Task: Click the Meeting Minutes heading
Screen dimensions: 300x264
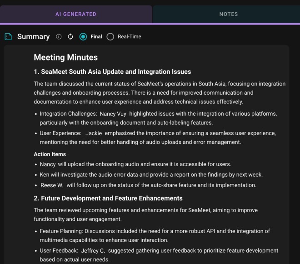Action: 65,57
